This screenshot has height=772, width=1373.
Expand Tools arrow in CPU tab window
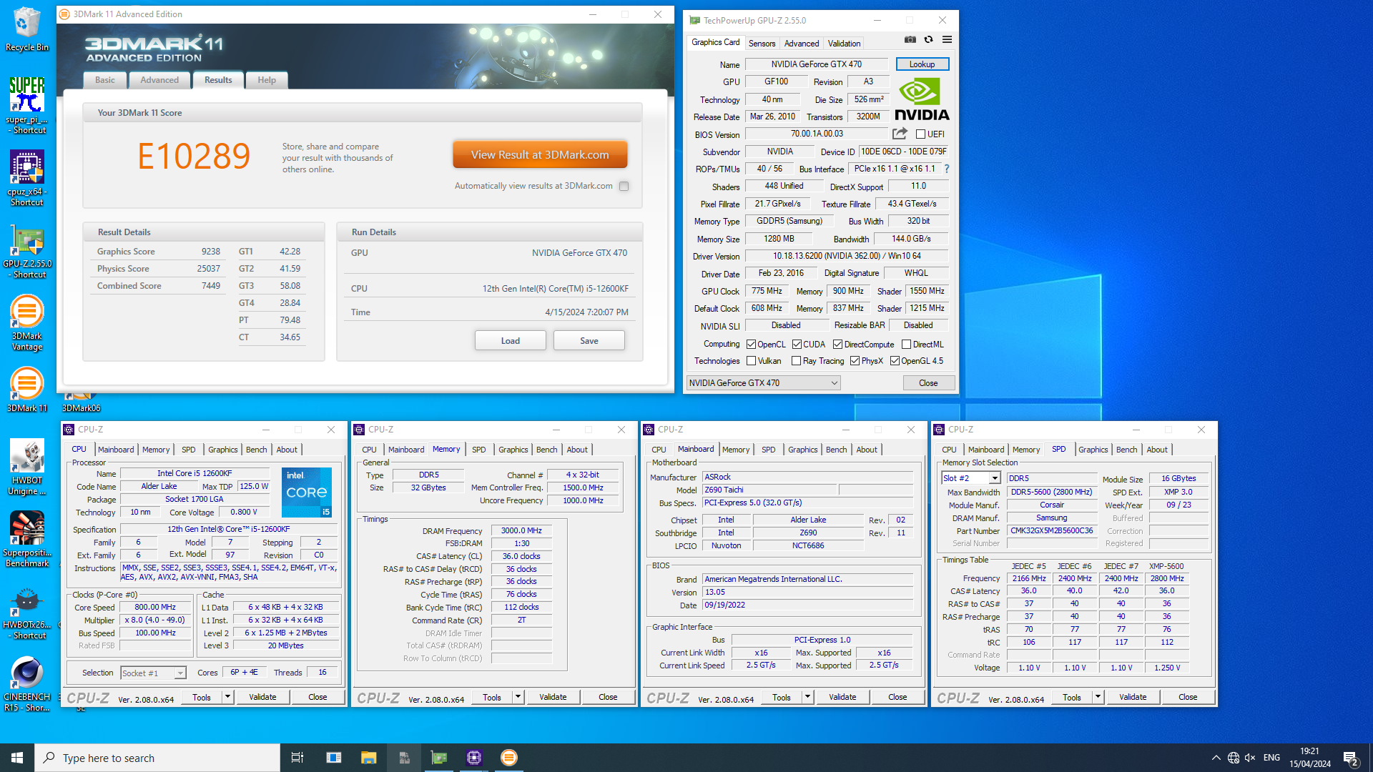pyautogui.click(x=228, y=697)
